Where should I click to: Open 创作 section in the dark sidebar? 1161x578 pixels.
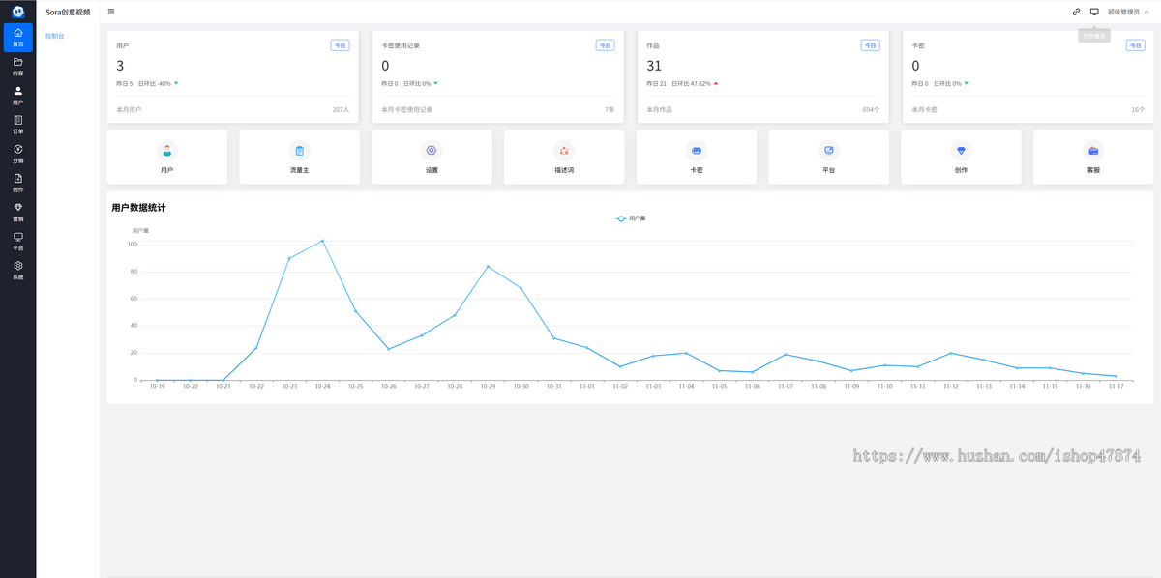click(17, 183)
